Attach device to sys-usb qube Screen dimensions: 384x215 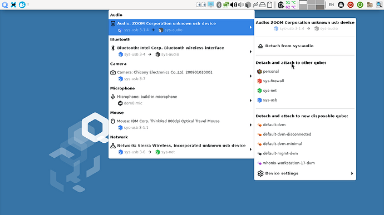tap(305, 100)
